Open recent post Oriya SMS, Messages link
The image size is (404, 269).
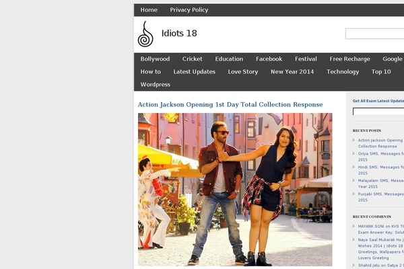(381, 157)
